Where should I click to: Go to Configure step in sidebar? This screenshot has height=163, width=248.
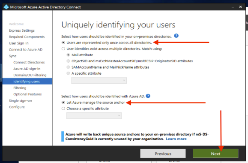(x=17, y=107)
